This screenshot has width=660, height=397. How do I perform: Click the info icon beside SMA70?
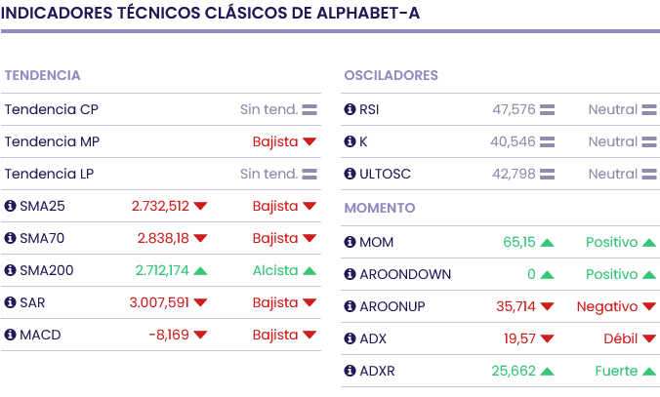coord(11,238)
